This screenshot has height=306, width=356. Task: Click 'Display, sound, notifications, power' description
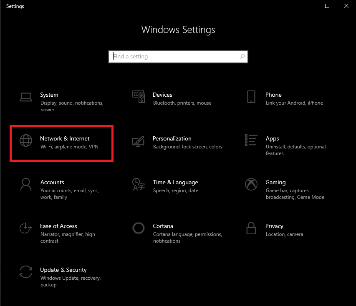[x=72, y=106]
